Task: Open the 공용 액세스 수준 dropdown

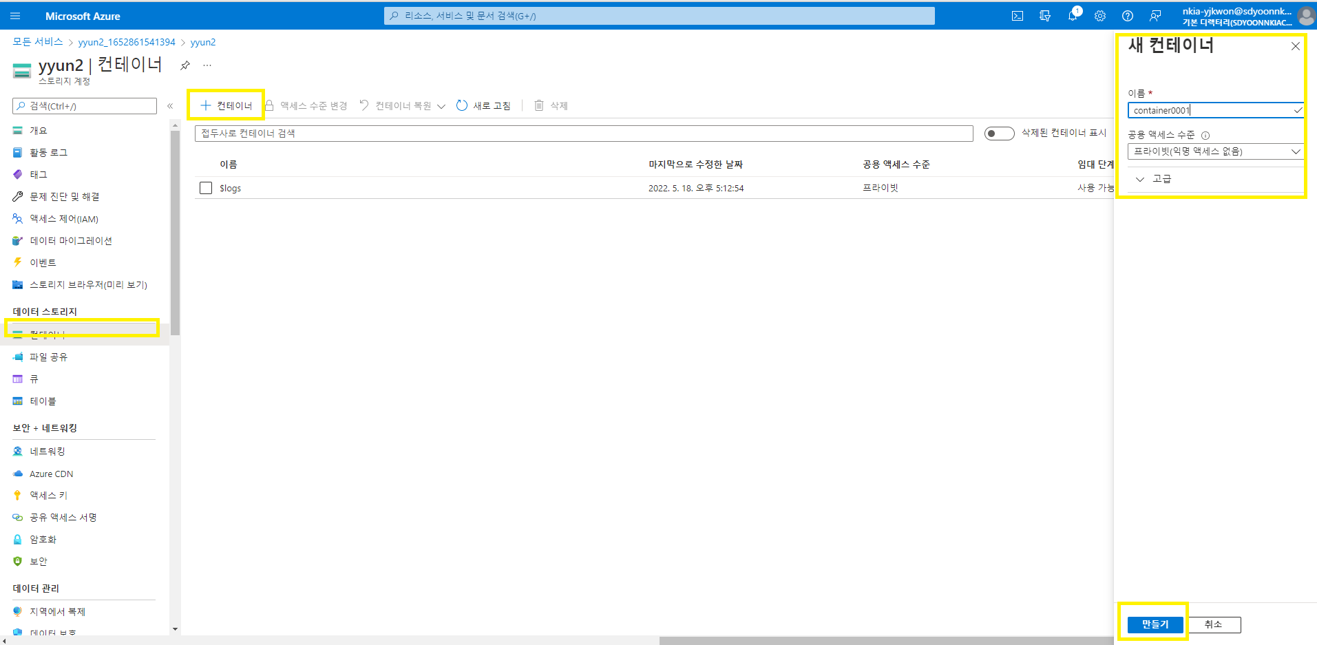Action: (1216, 151)
